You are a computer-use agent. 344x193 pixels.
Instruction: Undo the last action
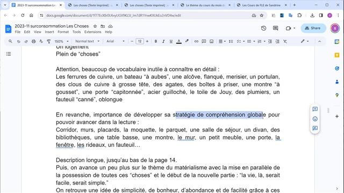pos(19,41)
